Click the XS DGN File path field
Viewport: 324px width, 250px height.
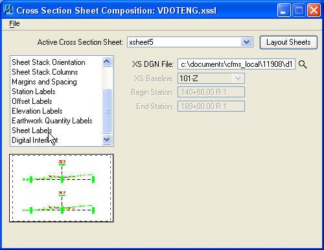tap(237, 64)
